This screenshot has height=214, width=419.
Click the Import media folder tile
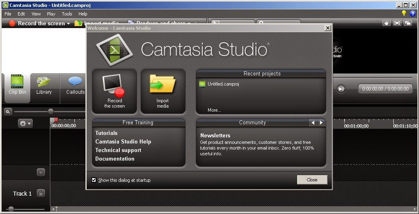click(x=163, y=91)
